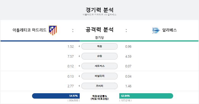This screenshot has height=104, width=199.
Task: Open the 아틀레티코 마드리드 team name
Action: [29, 30]
